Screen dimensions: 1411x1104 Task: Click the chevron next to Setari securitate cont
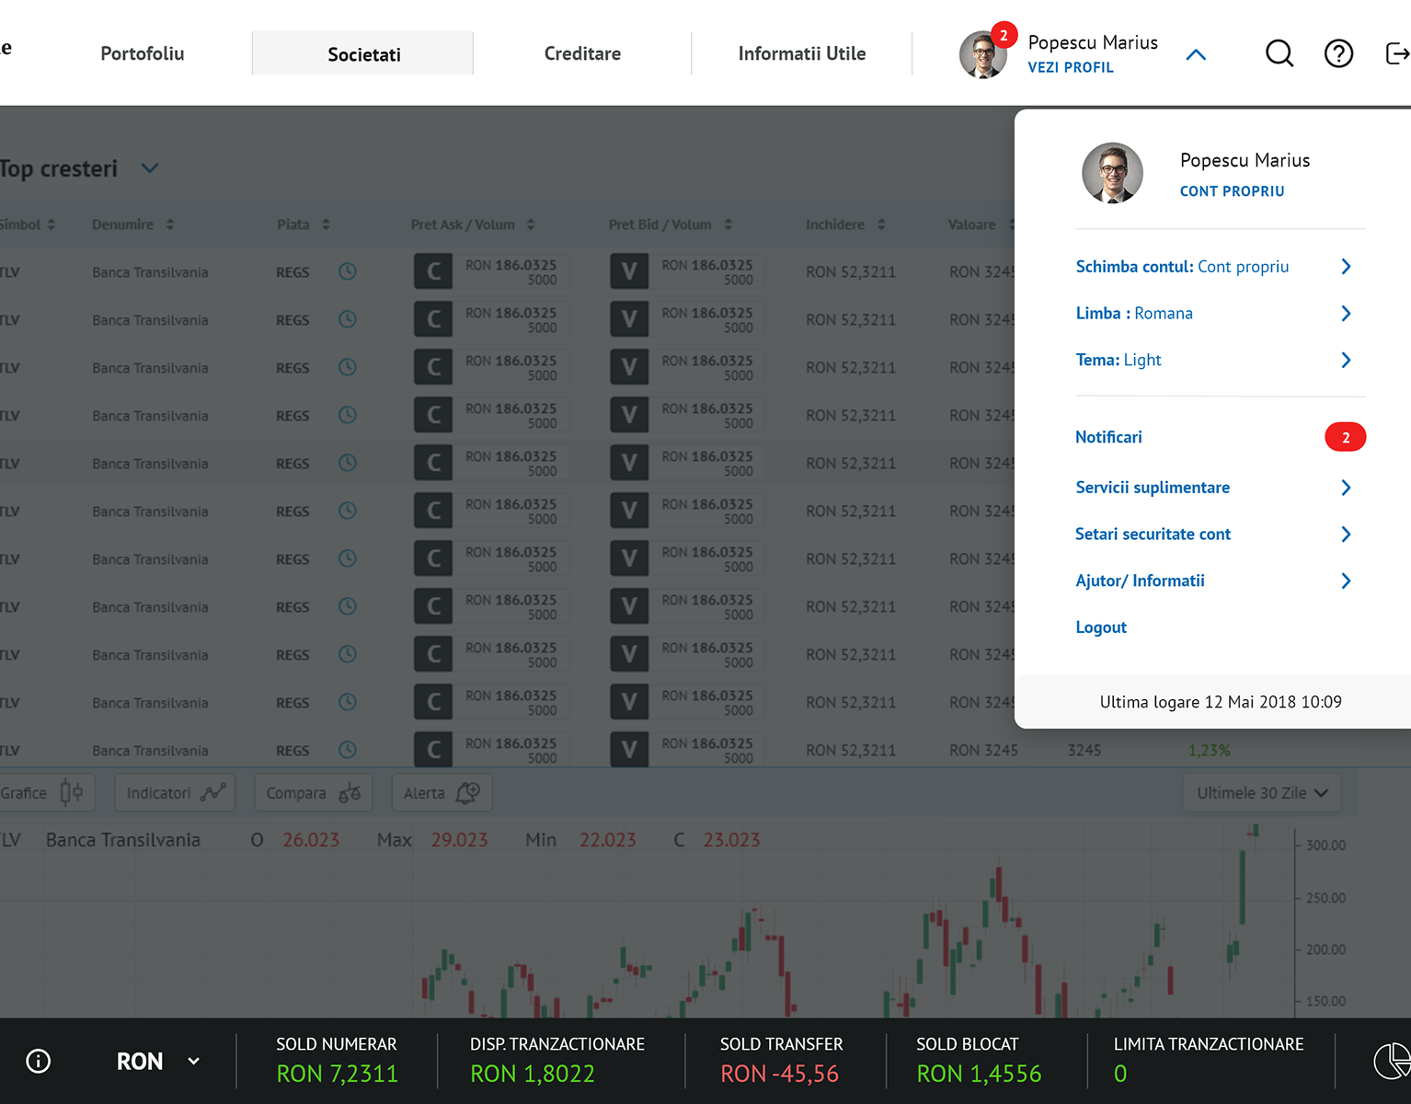pos(1346,535)
